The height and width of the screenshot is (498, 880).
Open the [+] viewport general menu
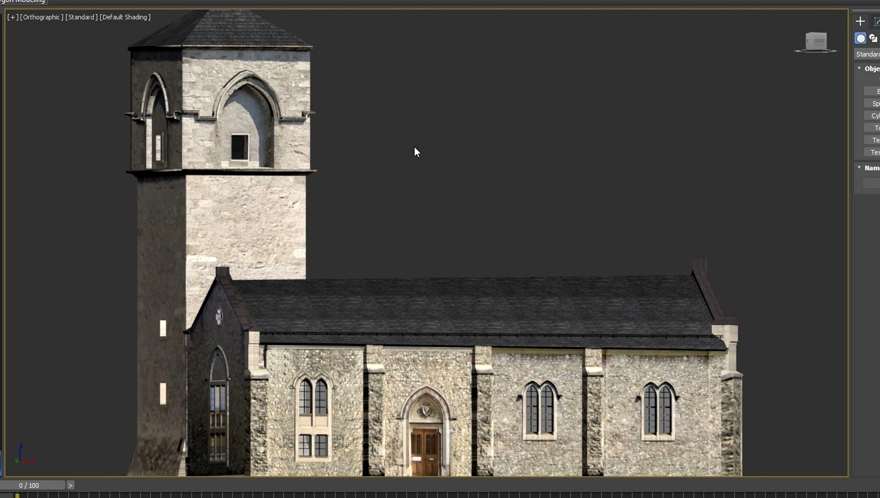[12, 17]
